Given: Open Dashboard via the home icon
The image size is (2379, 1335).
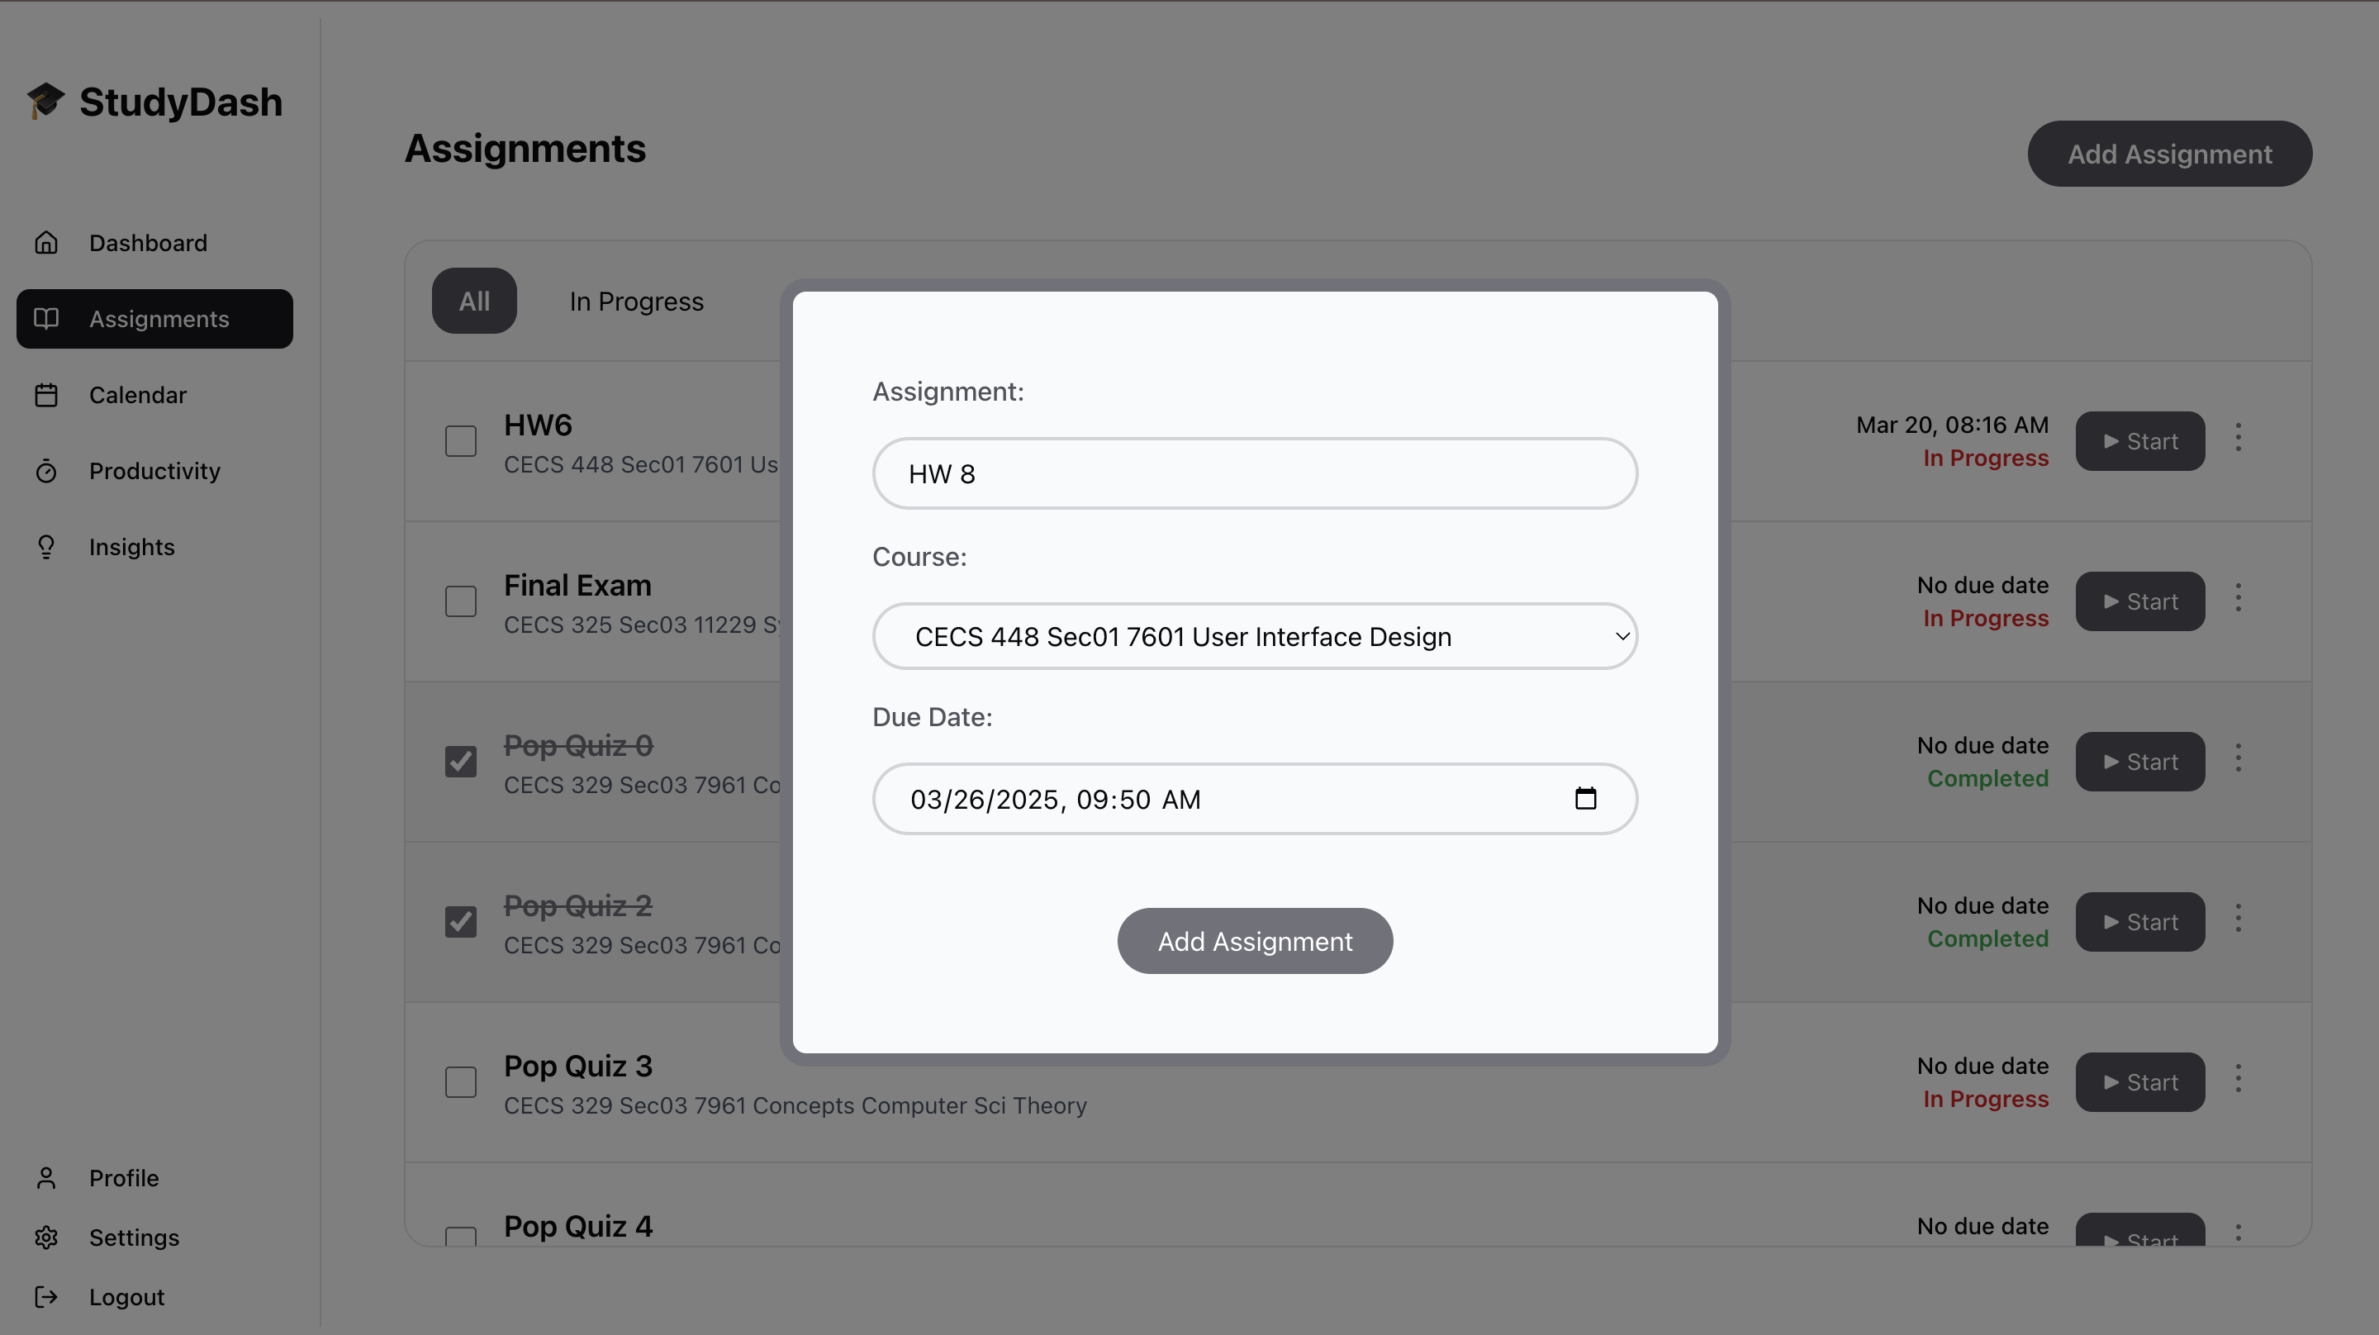Looking at the screenshot, I should click(x=46, y=243).
